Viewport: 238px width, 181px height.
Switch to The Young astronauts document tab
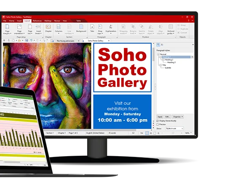(65, 41)
